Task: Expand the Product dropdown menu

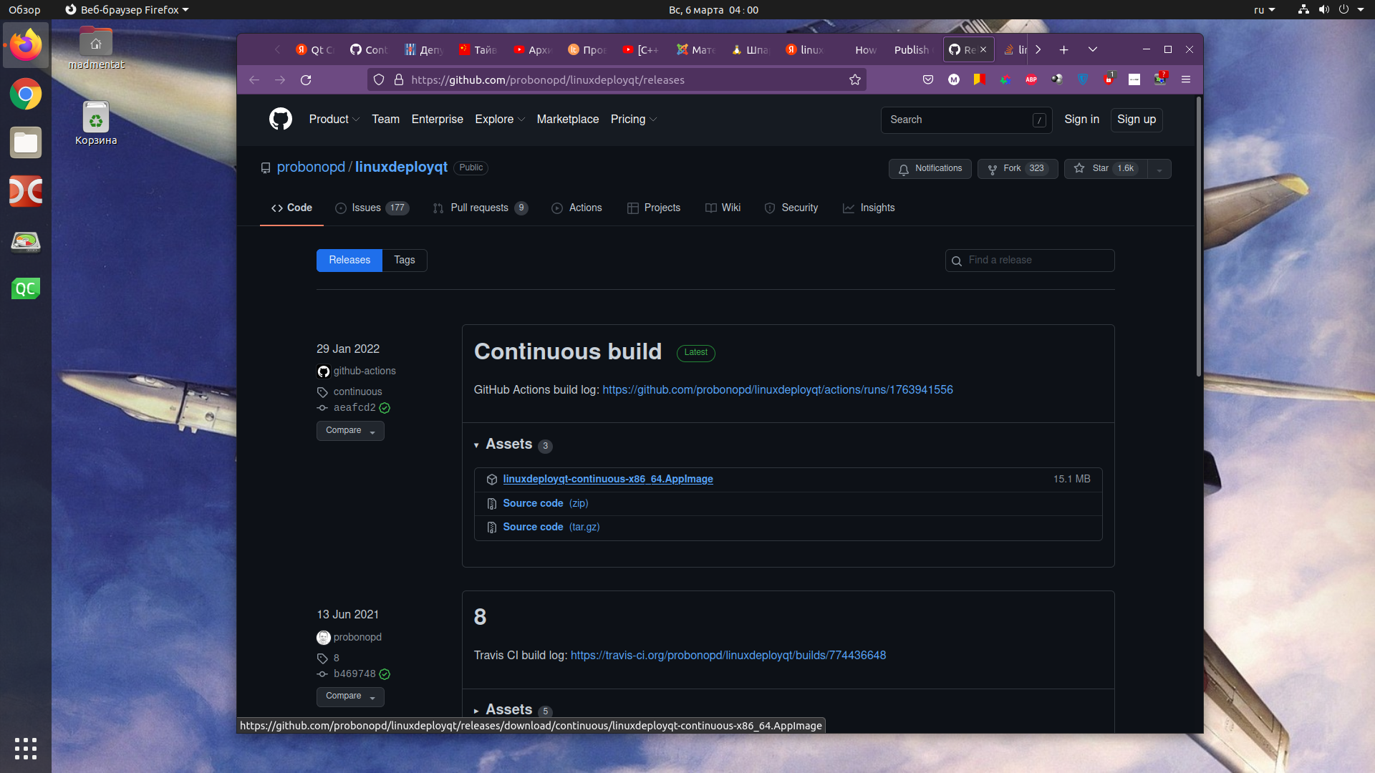Action: [334, 119]
